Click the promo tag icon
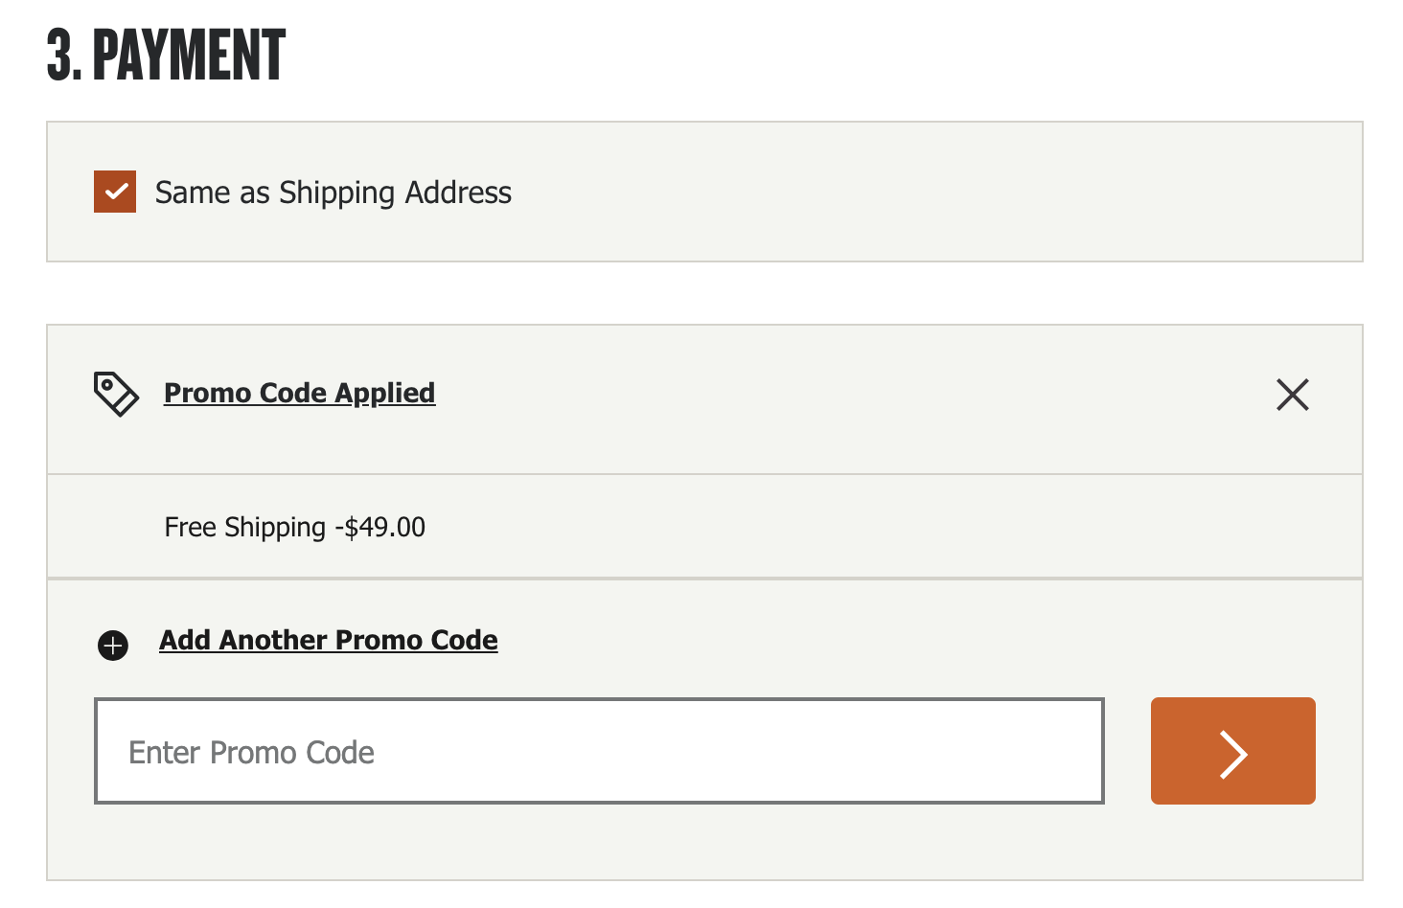1403x908 pixels. pos(116,394)
